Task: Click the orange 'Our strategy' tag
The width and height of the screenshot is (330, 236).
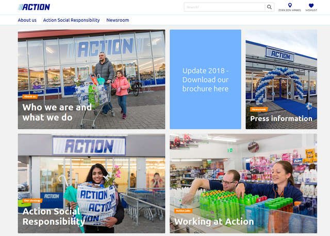Action: coord(32,200)
